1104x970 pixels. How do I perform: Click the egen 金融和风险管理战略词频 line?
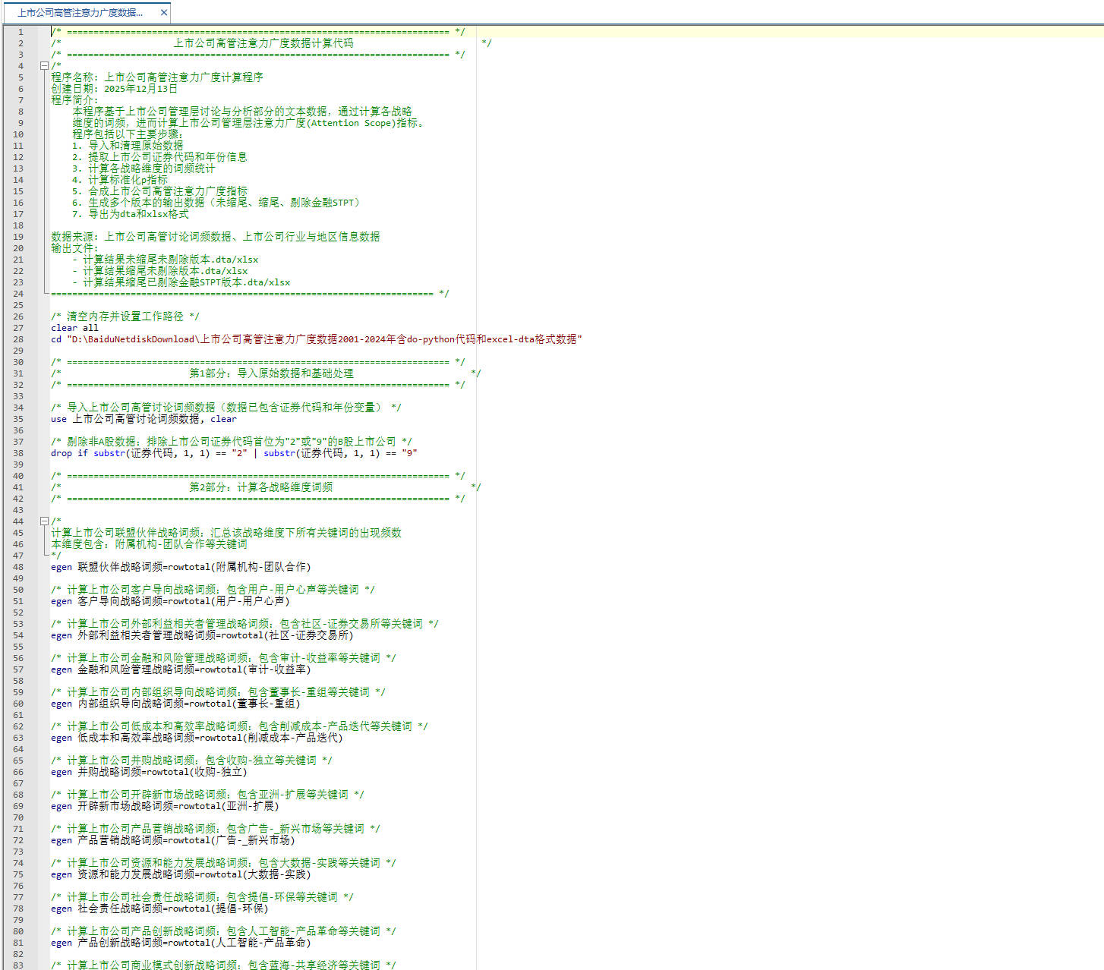coord(181,669)
